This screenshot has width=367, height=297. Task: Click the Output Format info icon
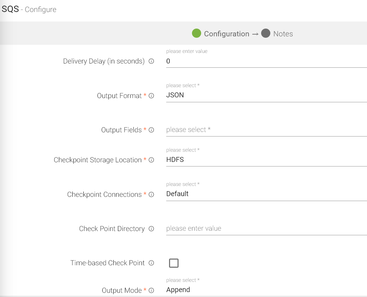(151, 96)
